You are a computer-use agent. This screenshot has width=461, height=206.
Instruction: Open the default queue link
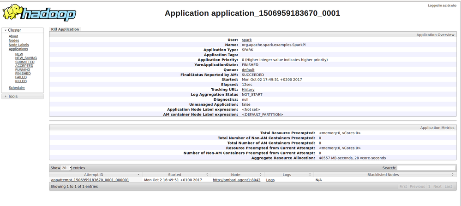[x=248, y=70]
